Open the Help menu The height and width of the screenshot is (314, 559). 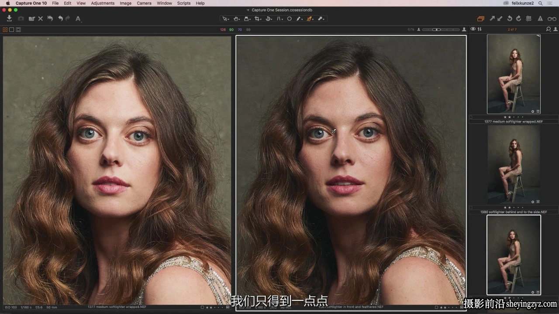coord(200,3)
